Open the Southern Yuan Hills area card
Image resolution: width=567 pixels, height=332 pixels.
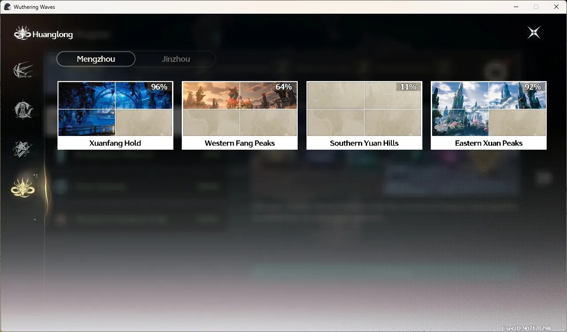coord(364,116)
